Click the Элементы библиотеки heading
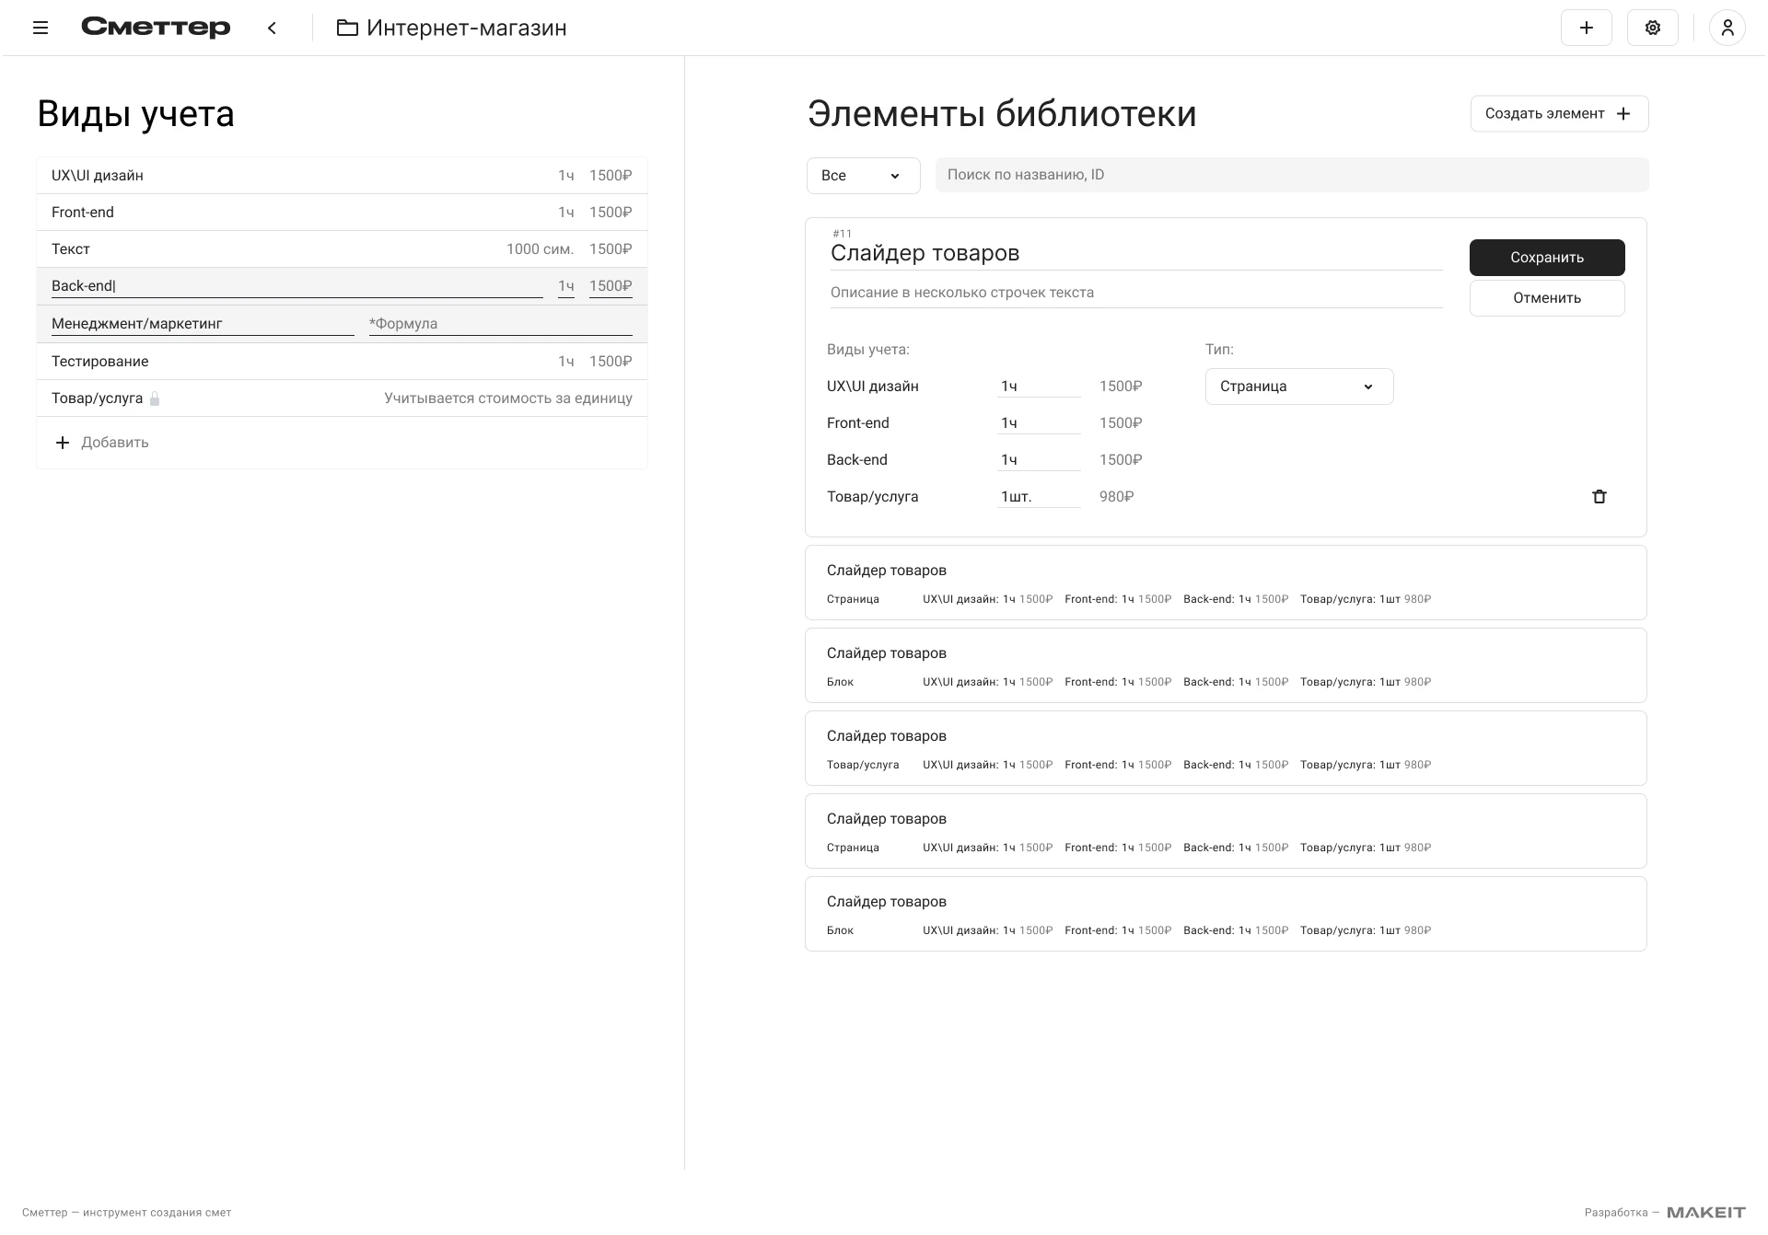This screenshot has width=1768, height=1235. point(1002,114)
